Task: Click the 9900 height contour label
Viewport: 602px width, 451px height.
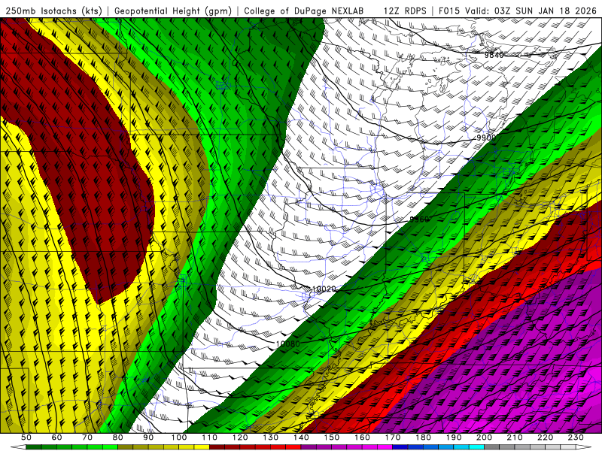Action: [486, 138]
